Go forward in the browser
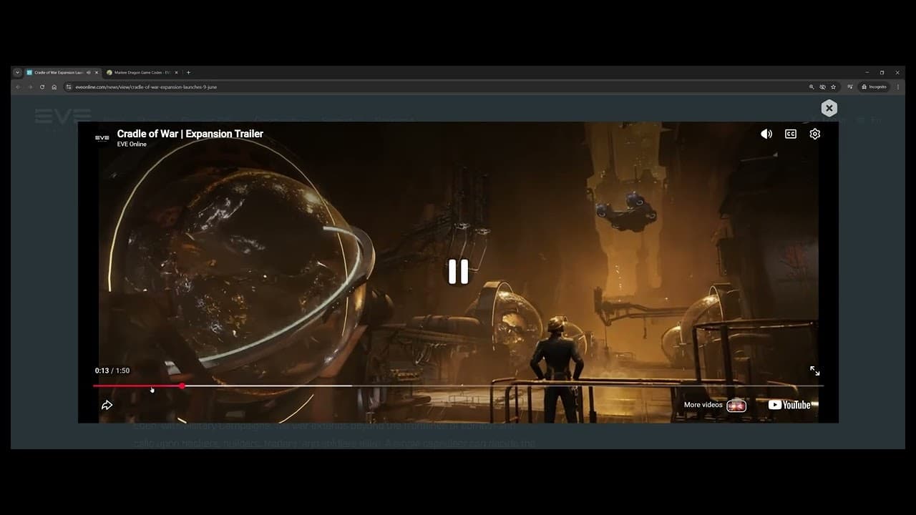The height and width of the screenshot is (515, 916). [x=30, y=87]
